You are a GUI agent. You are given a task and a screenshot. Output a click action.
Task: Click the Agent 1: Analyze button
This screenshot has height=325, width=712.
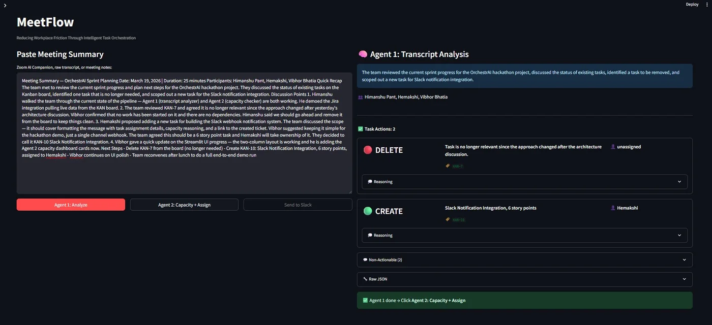coord(71,204)
